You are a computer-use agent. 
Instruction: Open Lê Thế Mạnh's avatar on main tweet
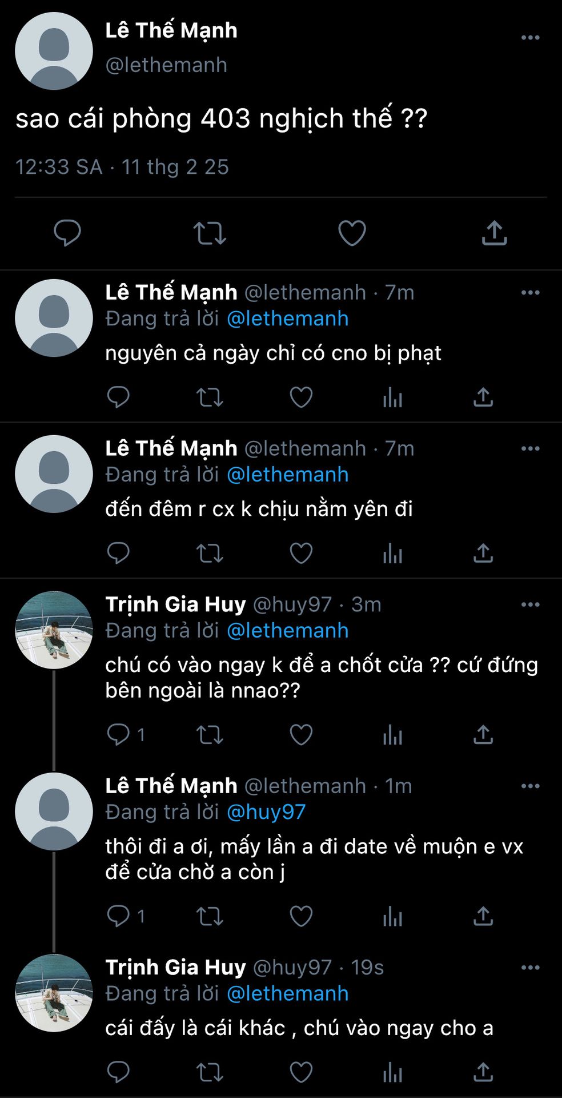[x=54, y=51]
